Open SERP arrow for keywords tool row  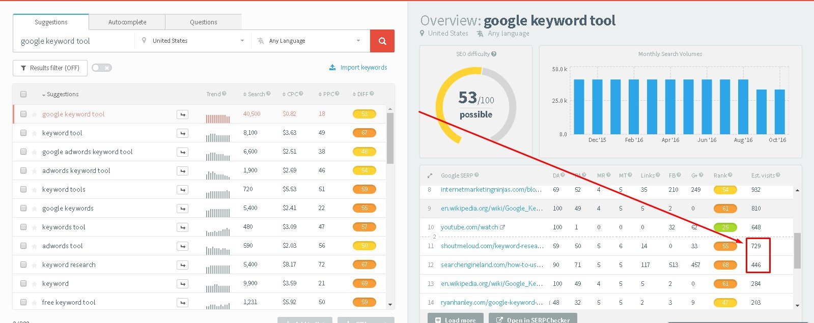182,227
